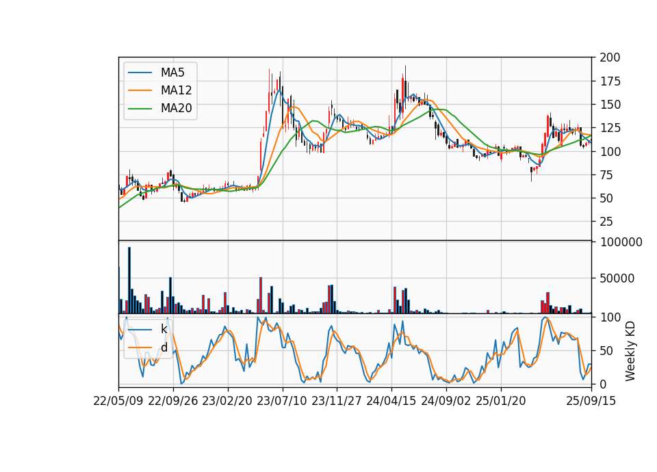This screenshot has width=657, height=472.
Task: Click the MA12 legend label
Action: pyautogui.click(x=176, y=90)
